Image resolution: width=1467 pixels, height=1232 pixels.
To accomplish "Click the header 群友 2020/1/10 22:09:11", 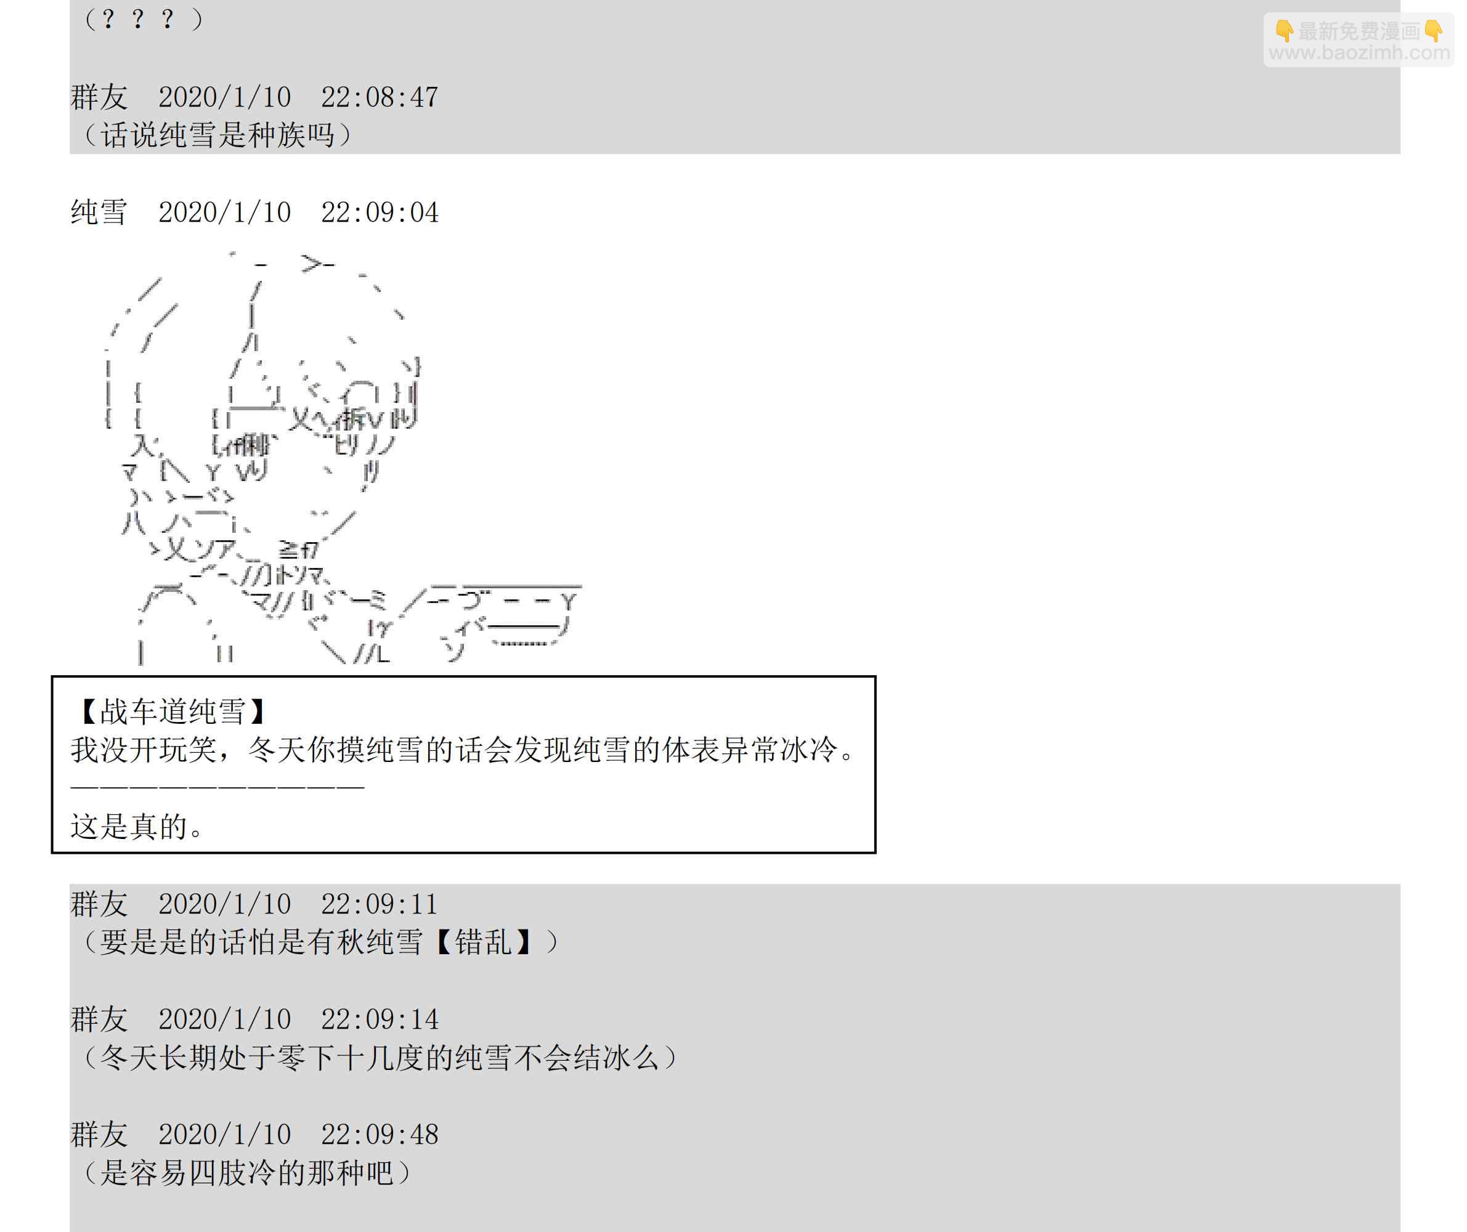I will 255,904.
